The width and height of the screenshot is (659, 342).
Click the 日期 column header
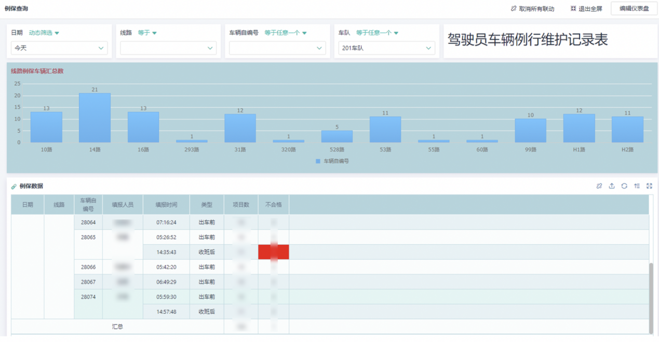pyautogui.click(x=28, y=205)
